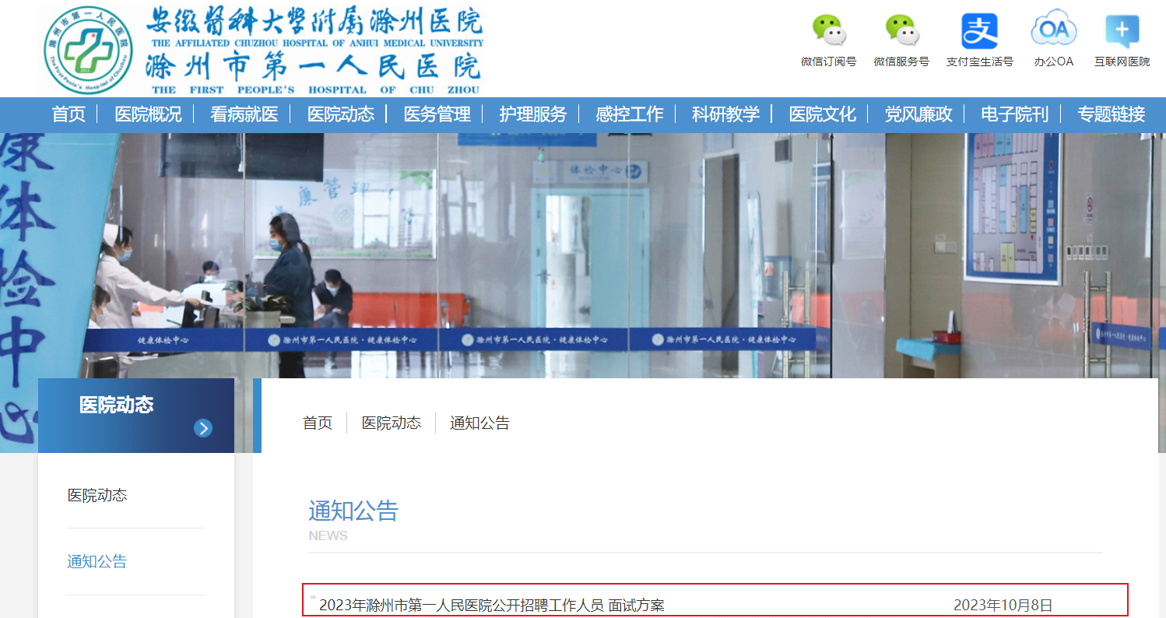The image size is (1166, 618).
Task: Select the 科研教学 menu item
Action: (725, 114)
